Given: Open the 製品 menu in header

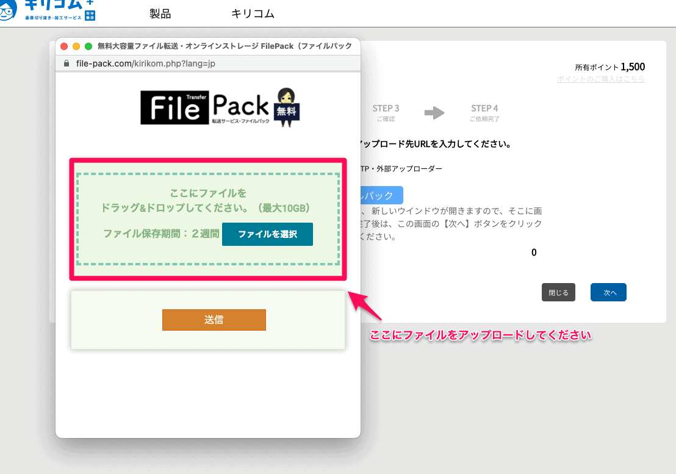Looking at the screenshot, I should pos(160,14).
